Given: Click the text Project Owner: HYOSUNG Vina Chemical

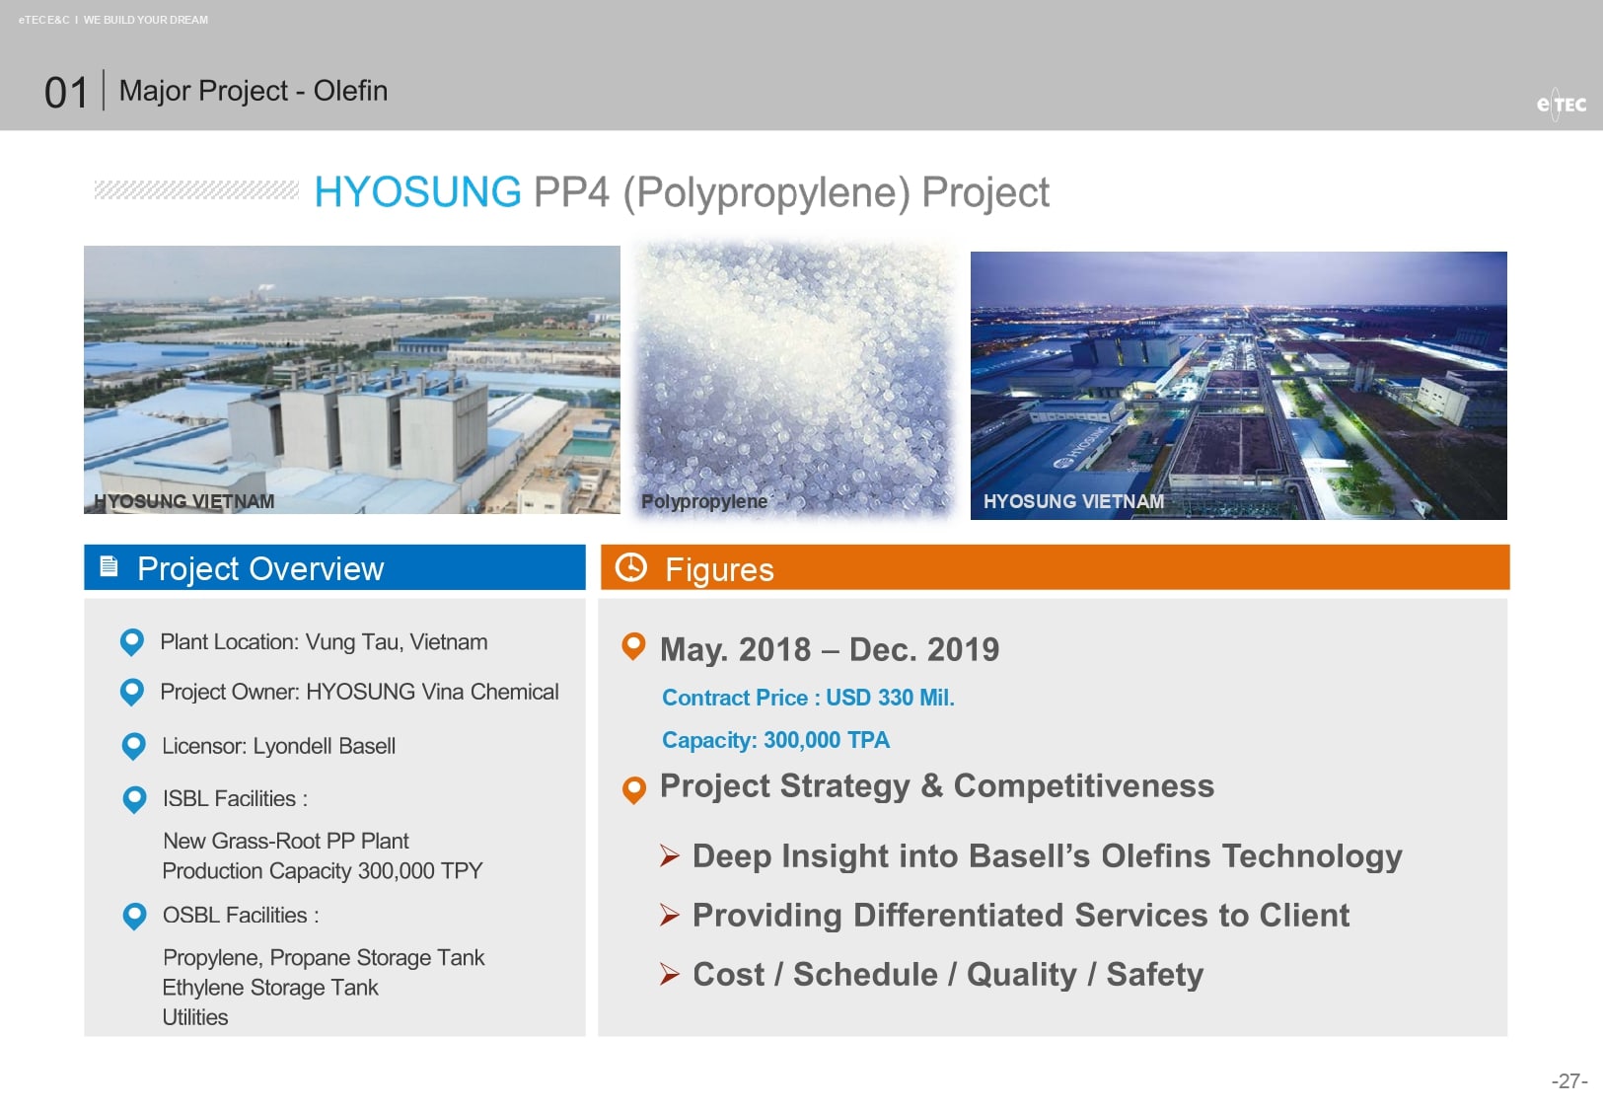Looking at the screenshot, I should (x=359, y=693).
